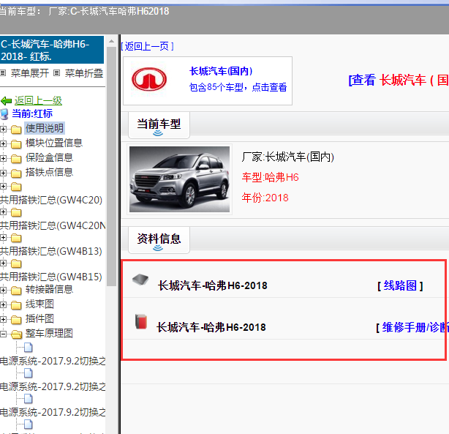449x434 pixels.
Task: Click the folder icon next to 搭铁点信息
Action: 16,173
